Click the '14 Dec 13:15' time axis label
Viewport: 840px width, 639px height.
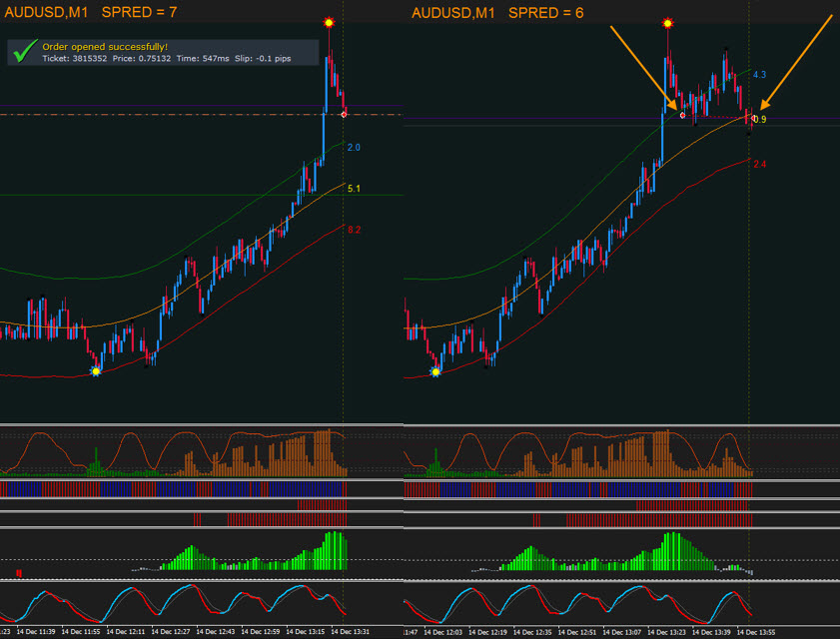click(x=306, y=631)
